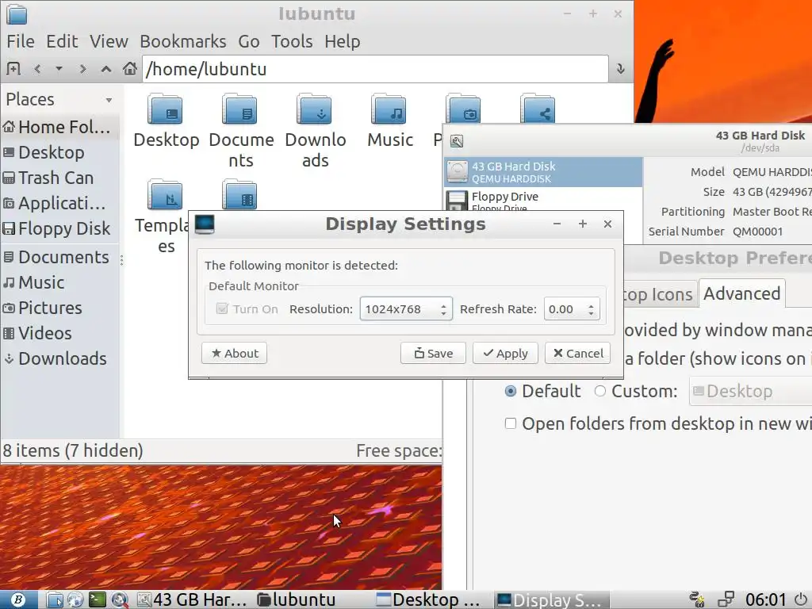This screenshot has height=609, width=812.
Task: Launch terminal from taskbar quick-launch
Action: click(98, 599)
